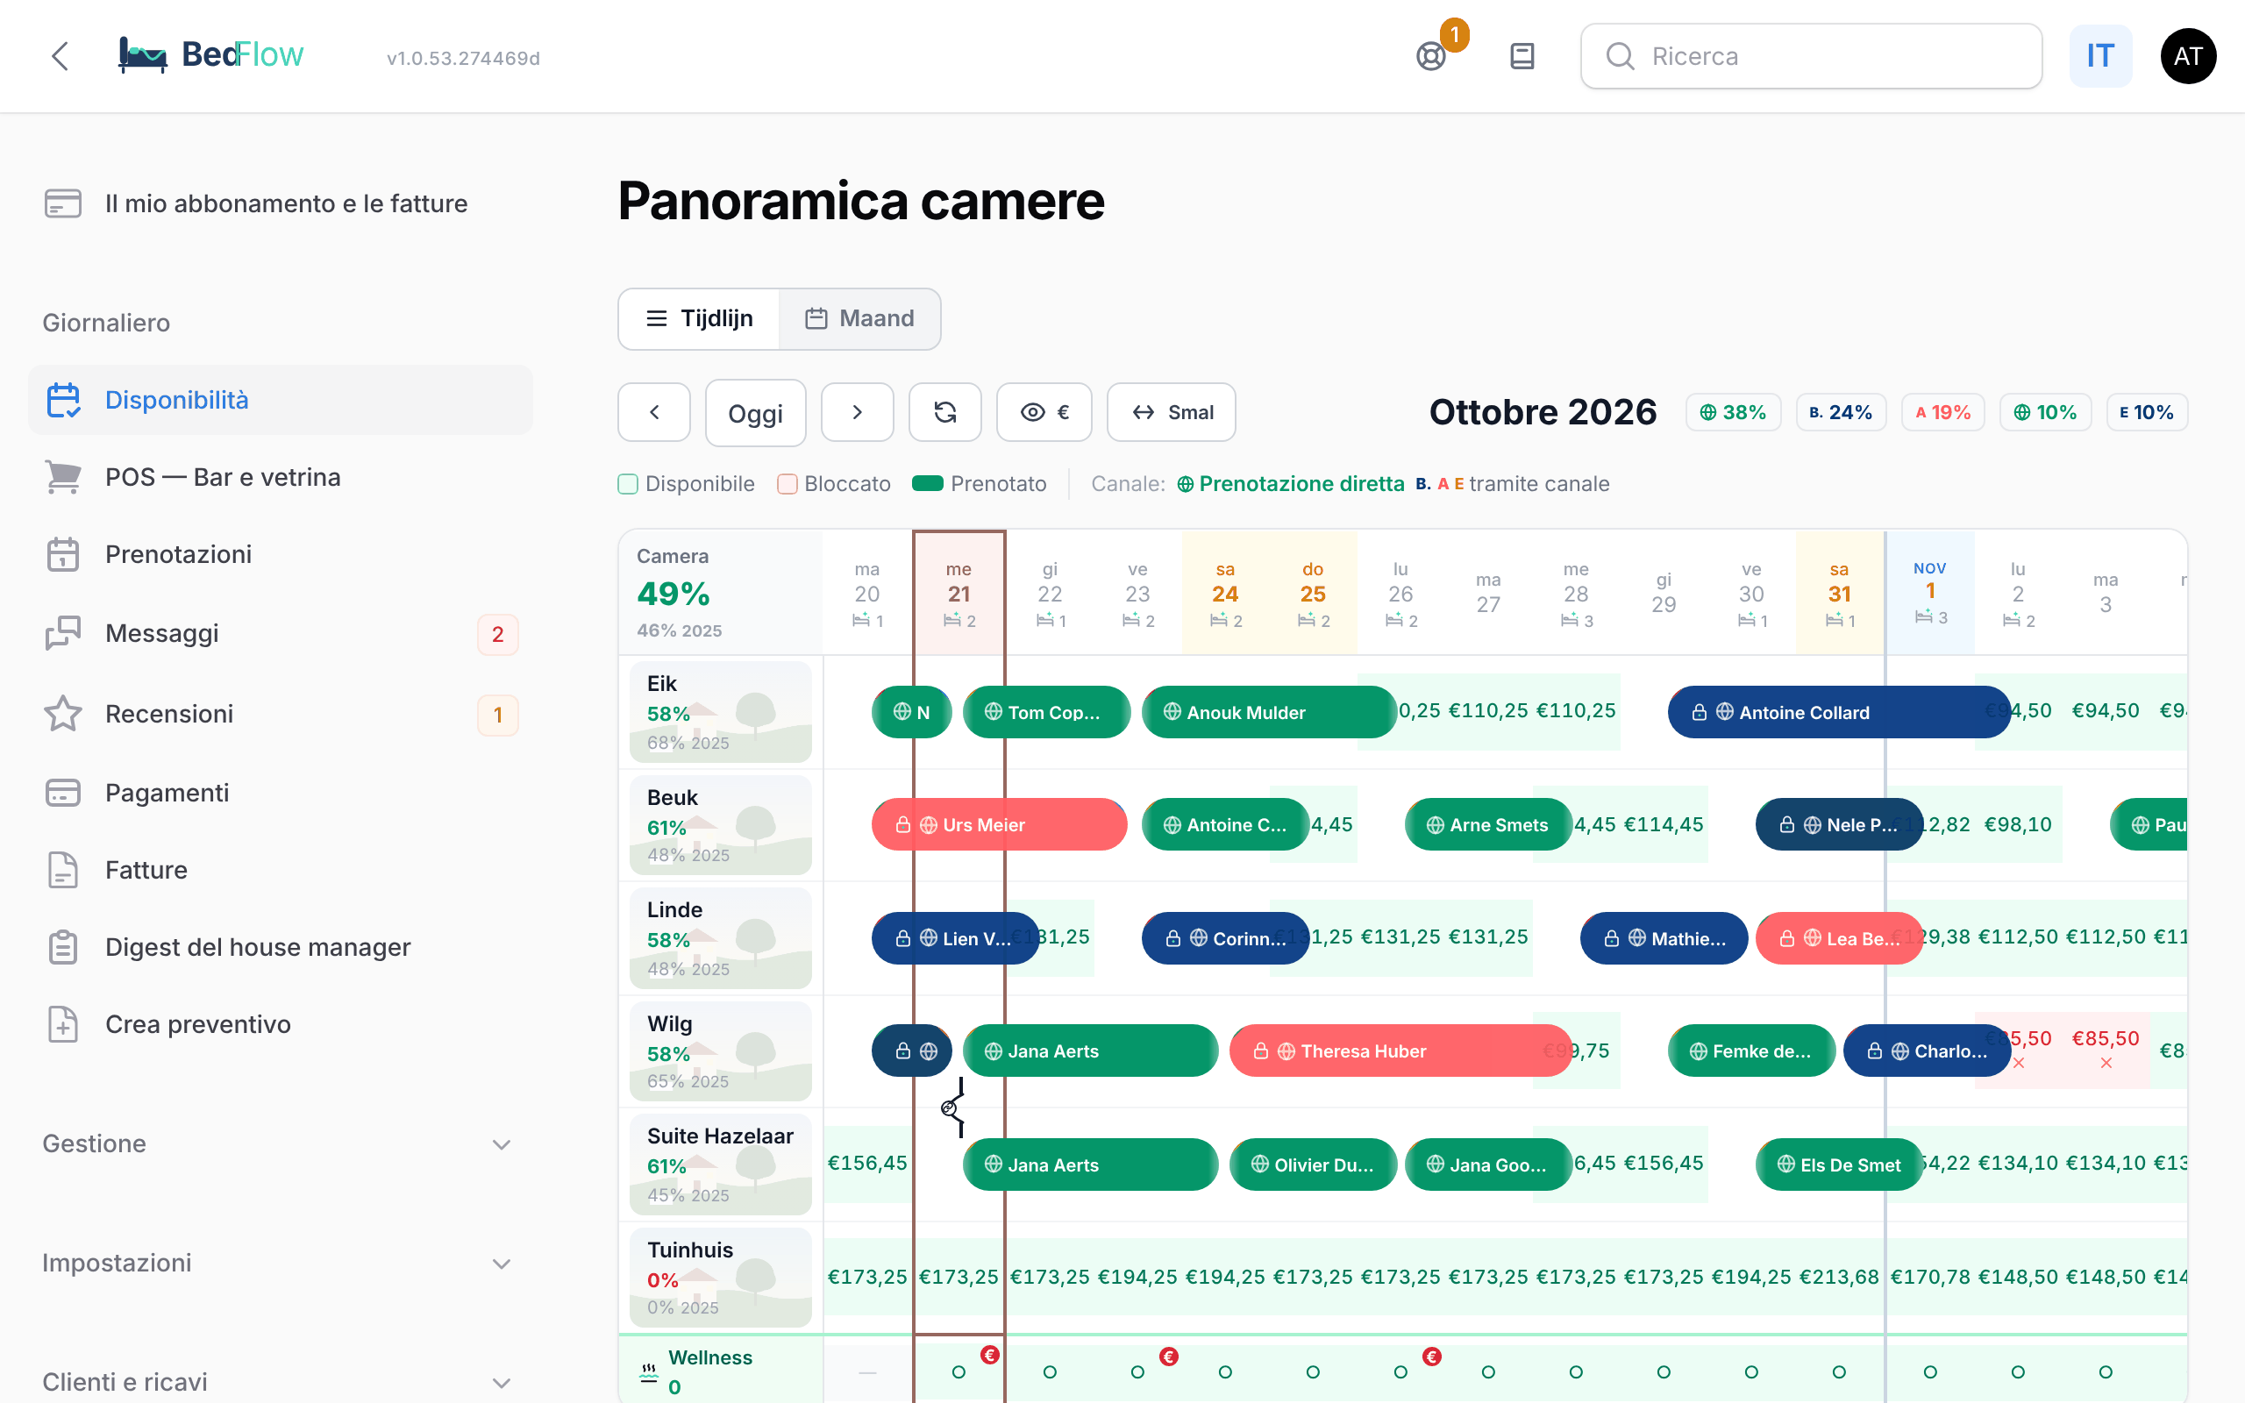Select sa 24 date column header

click(x=1224, y=594)
